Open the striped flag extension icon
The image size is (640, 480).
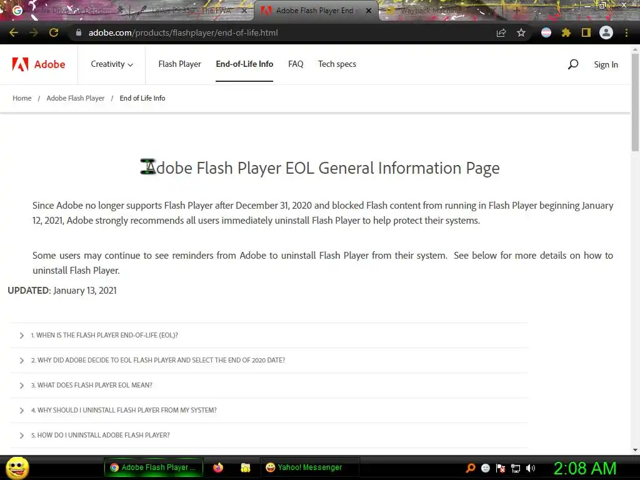pos(546,32)
